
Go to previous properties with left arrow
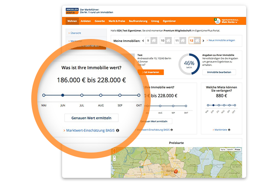pos(143,41)
